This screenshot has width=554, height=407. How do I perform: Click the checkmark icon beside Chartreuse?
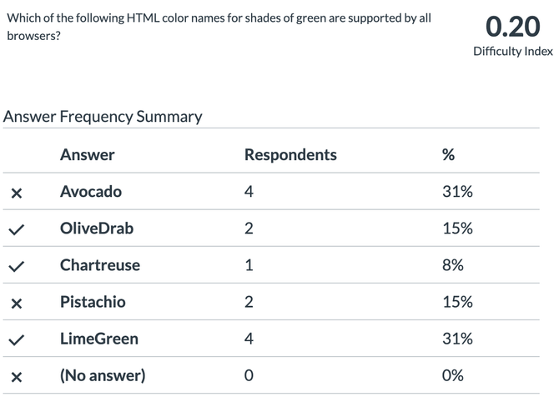[x=16, y=266]
